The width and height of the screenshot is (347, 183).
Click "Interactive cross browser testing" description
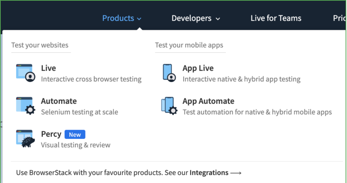pyautogui.click(x=91, y=79)
